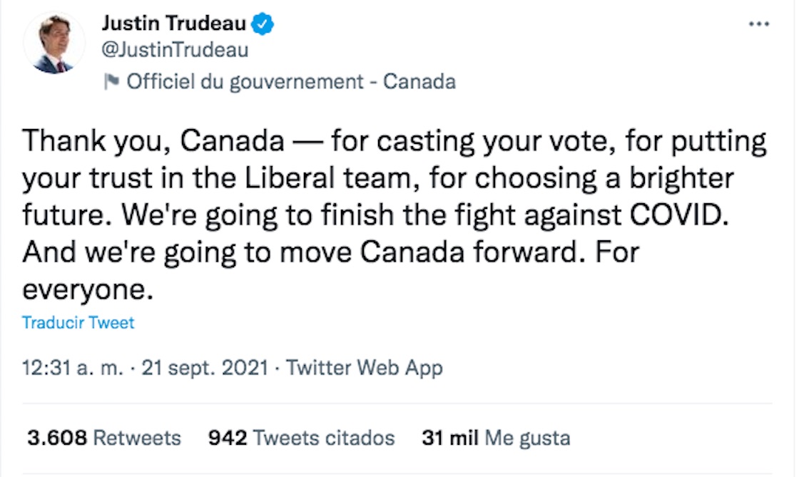Screen dimensions: 799x477
Task: Show the 942 Tweets citados
Action: [x=301, y=437]
